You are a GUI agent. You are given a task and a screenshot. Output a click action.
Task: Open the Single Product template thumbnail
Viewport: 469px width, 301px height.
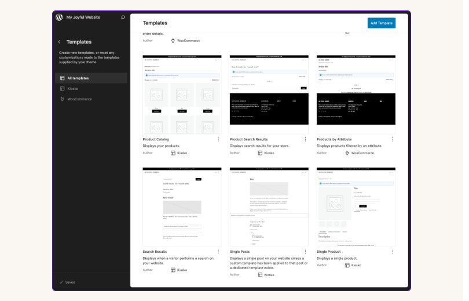[x=356, y=207]
